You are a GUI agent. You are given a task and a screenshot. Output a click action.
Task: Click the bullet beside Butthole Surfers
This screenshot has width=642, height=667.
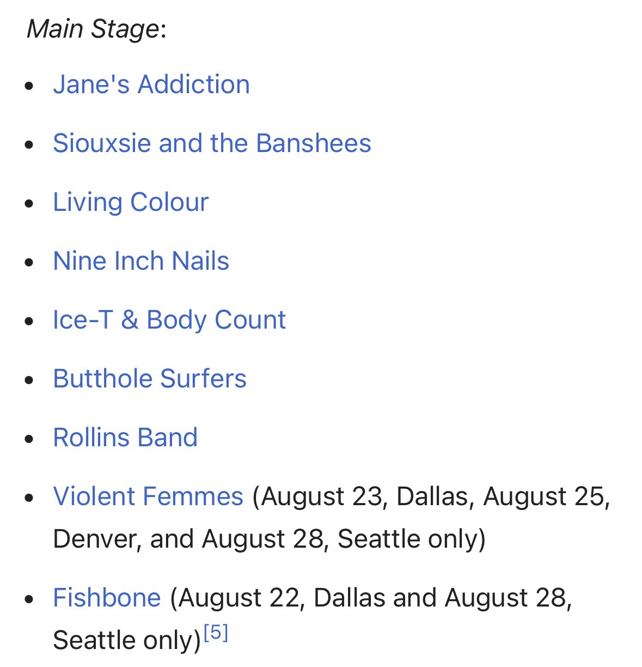30,380
